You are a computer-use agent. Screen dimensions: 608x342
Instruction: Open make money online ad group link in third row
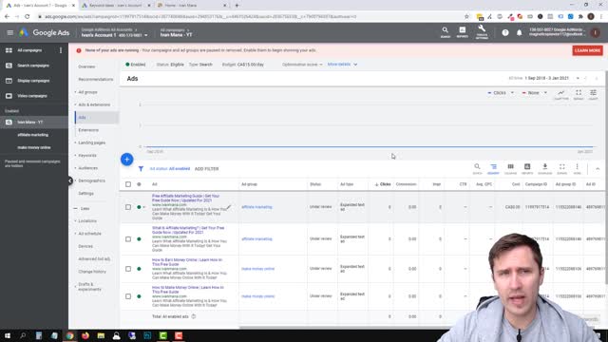[x=257, y=269]
